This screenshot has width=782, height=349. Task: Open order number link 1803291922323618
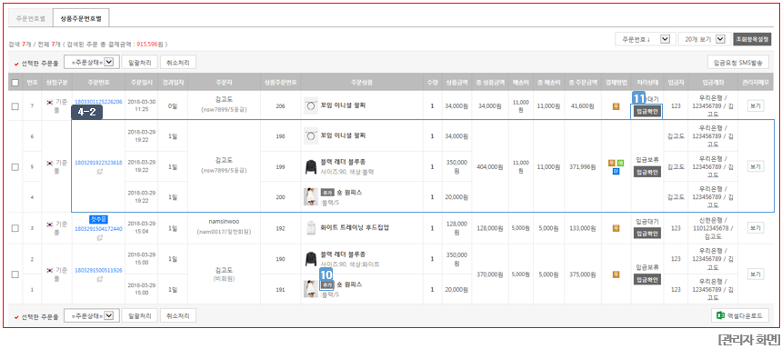pos(98,163)
